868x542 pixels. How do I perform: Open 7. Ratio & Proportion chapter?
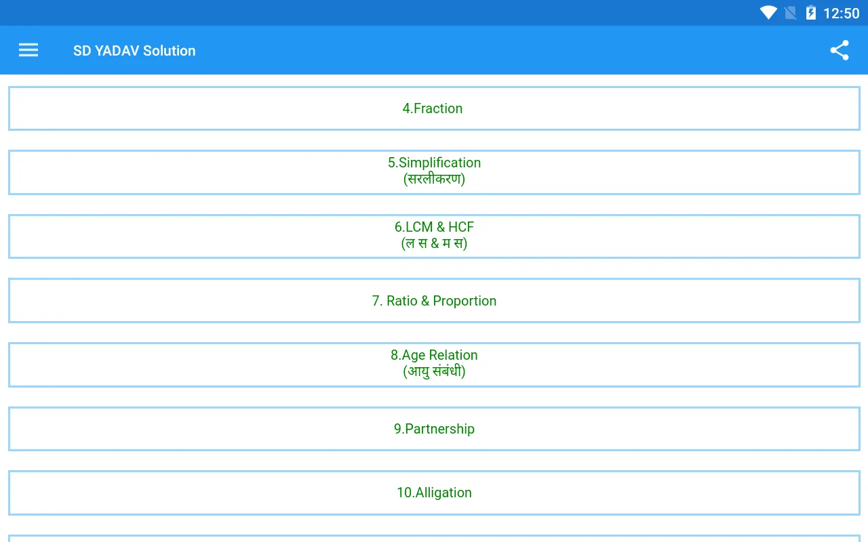(434, 301)
